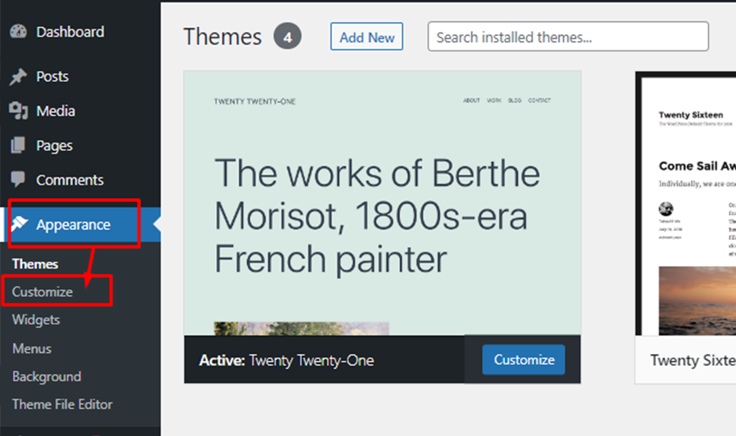This screenshot has height=436, width=736.
Task: Select the Twenty Sixteen theme screenshot
Action: 686,203
